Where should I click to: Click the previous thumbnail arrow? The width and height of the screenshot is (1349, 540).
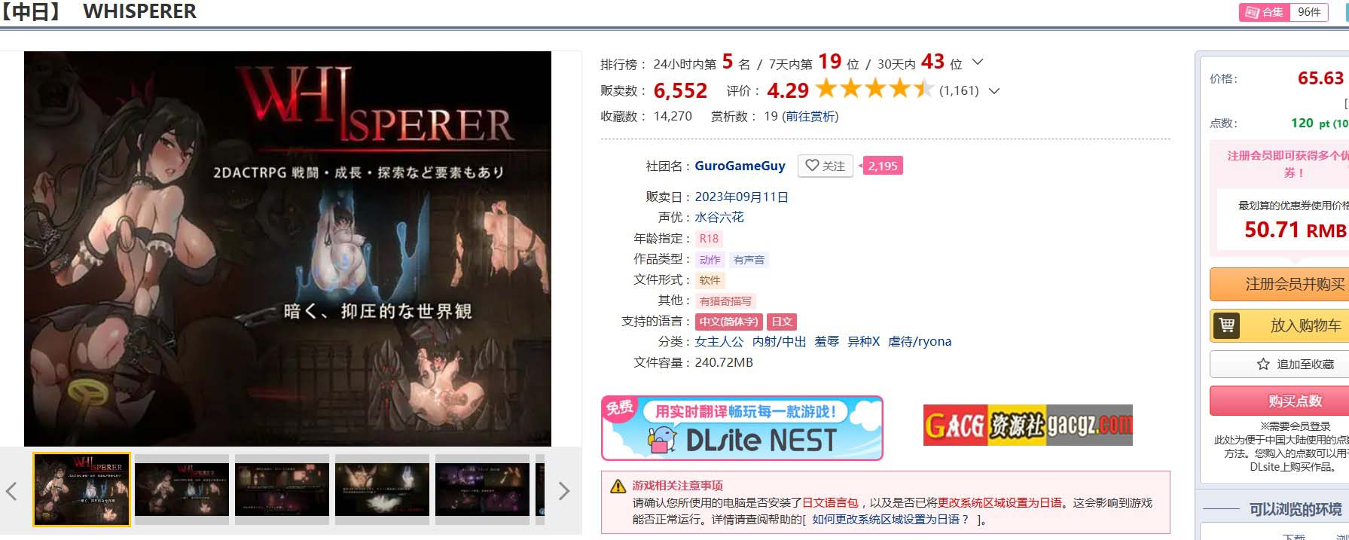[11, 492]
